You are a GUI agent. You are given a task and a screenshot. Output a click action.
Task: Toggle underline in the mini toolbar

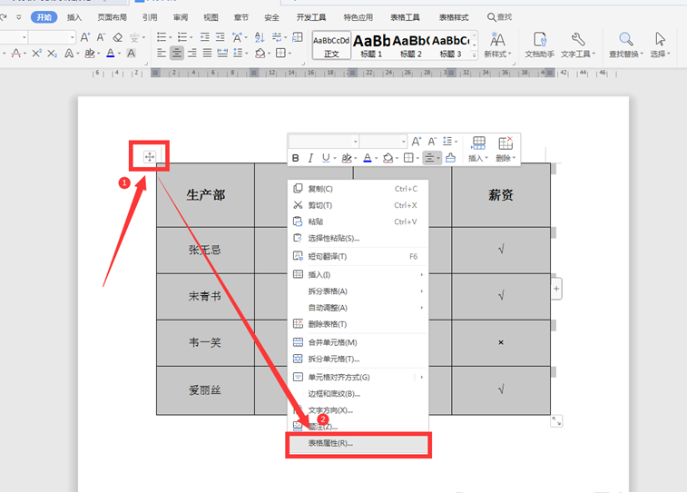tap(328, 158)
